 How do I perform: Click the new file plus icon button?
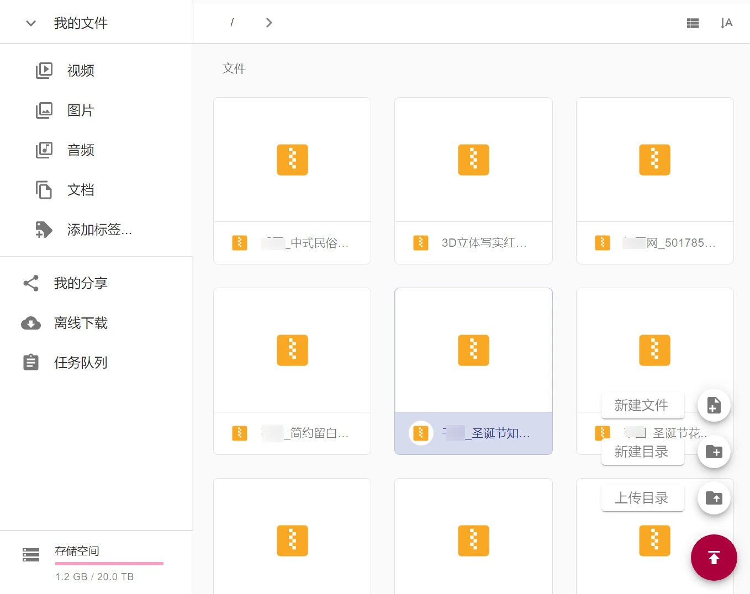[x=714, y=405]
